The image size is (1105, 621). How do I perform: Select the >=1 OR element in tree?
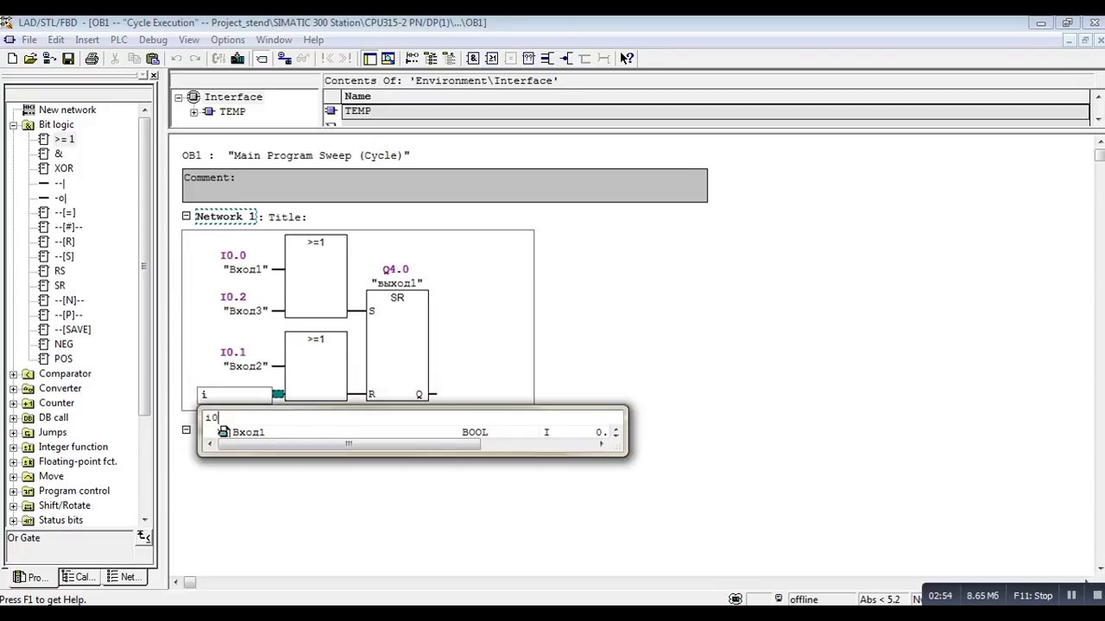click(x=64, y=139)
